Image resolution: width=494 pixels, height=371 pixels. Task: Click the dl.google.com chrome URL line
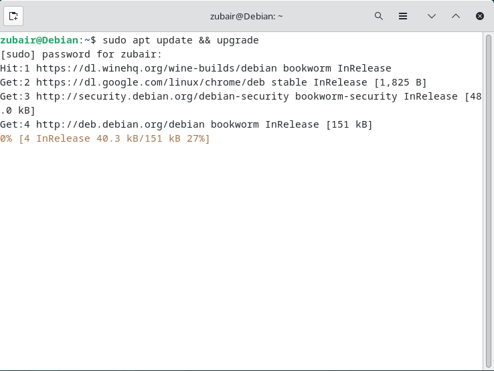click(x=214, y=82)
